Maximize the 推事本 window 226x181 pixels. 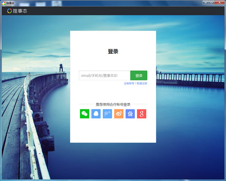click(x=211, y=2)
